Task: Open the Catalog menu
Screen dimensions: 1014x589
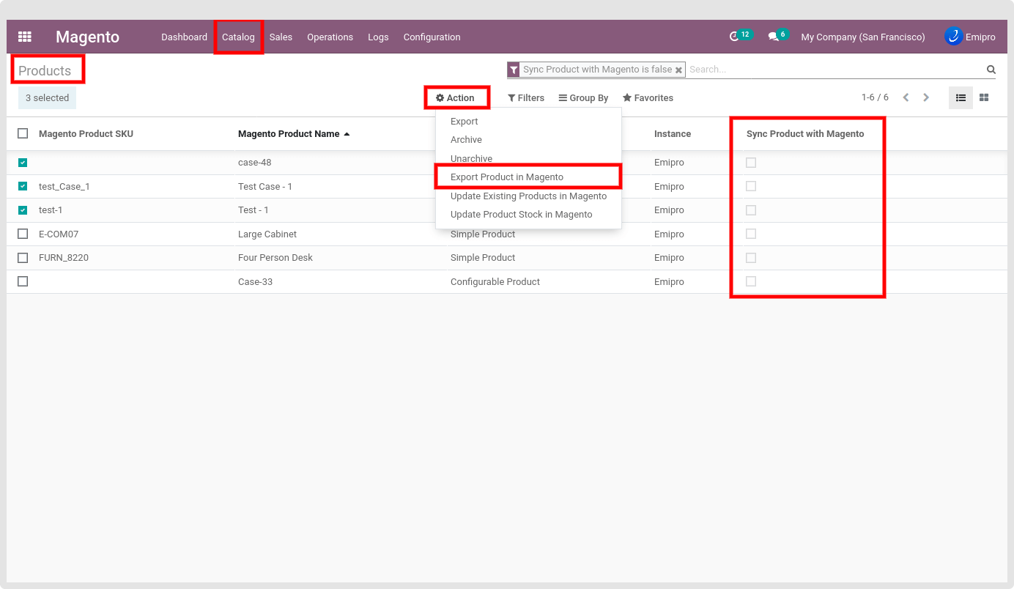Action: 238,37
